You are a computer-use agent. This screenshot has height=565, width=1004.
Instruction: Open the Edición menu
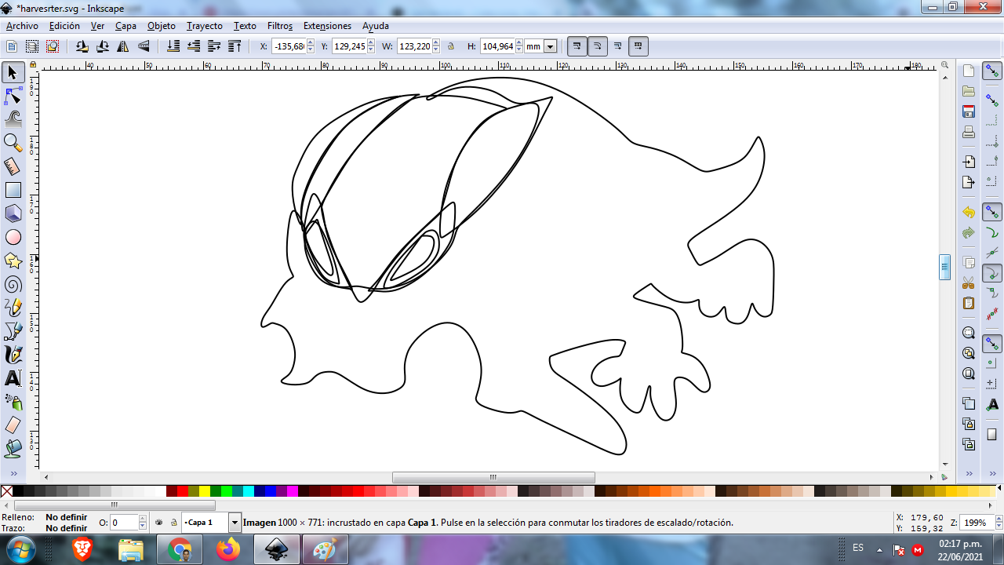(64, 26)
